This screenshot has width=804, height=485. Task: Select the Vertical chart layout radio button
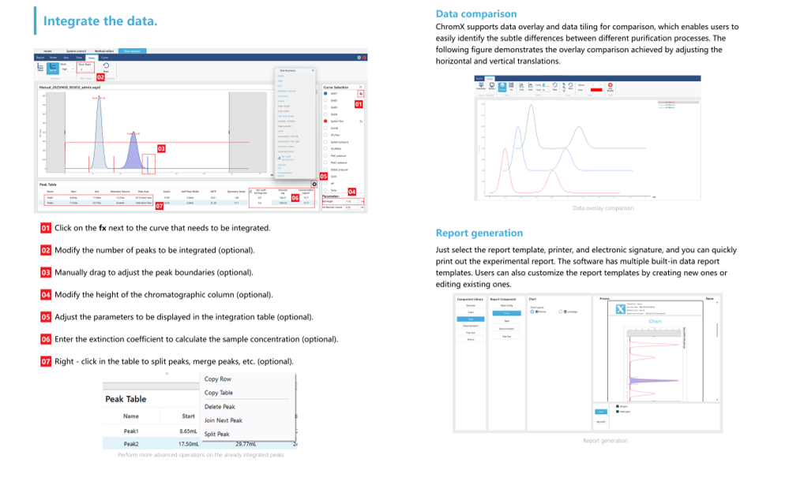coord(532,312)
